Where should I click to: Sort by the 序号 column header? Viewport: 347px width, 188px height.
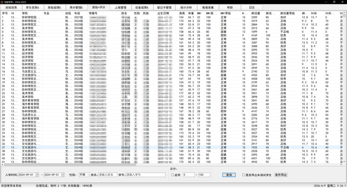click(x=5, y=13)
